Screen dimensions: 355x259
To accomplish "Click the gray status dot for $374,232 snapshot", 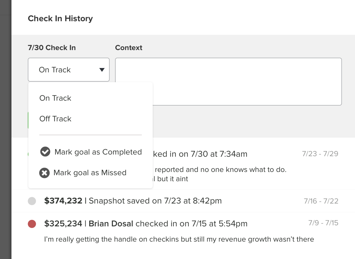I will coord(32,201).
